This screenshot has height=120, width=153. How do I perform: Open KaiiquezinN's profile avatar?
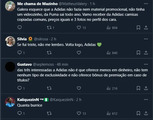coord(10,102)
